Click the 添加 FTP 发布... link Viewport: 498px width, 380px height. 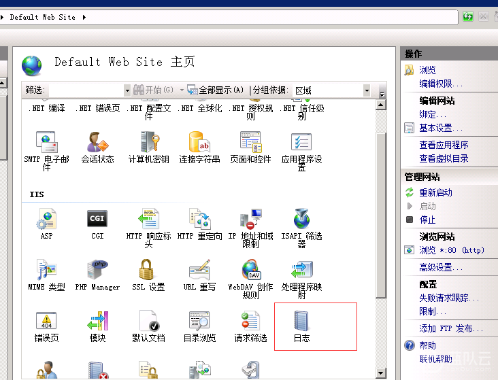(x=451, y=328)
